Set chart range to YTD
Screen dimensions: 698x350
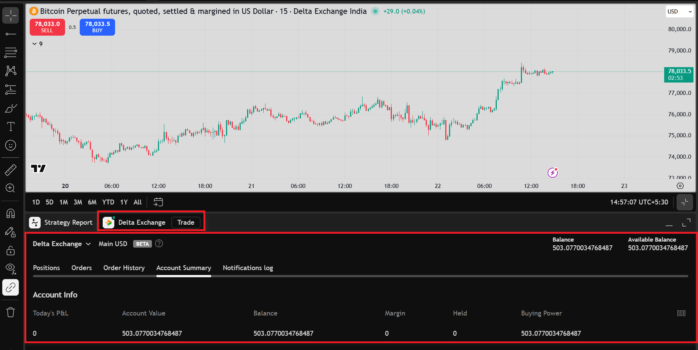(108, 202)
